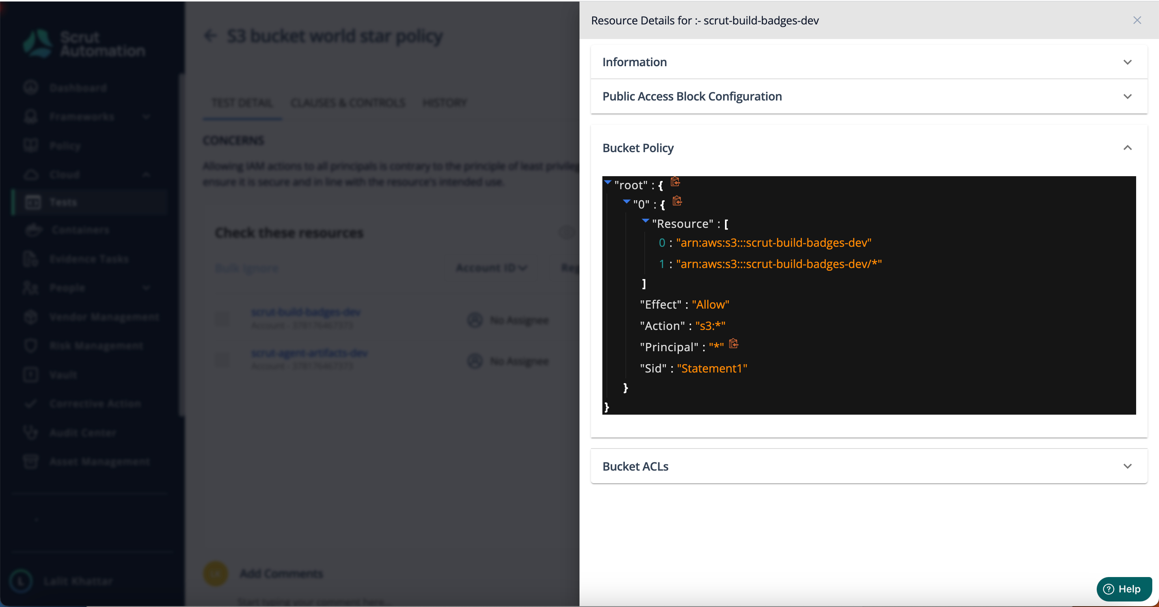
Task: Expand the People sidebar group chevron
Action: (x=146, y=287)
